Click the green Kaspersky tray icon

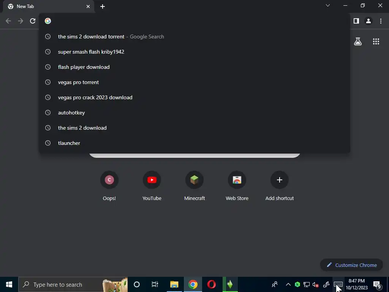click(297, 284)
